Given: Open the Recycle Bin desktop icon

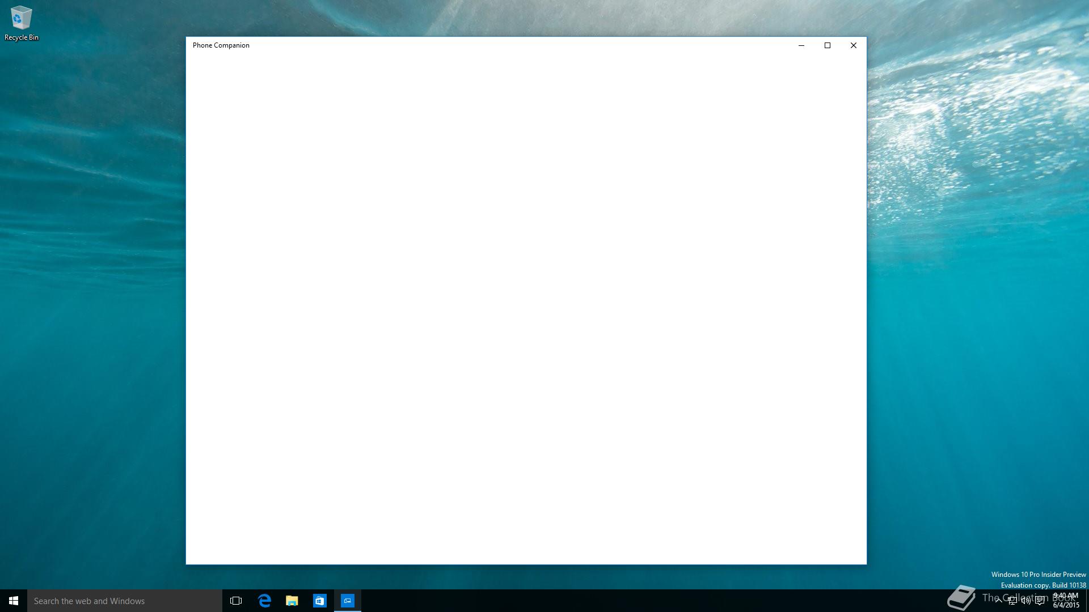Looking at the screenshot, I should tap(22, 23).
